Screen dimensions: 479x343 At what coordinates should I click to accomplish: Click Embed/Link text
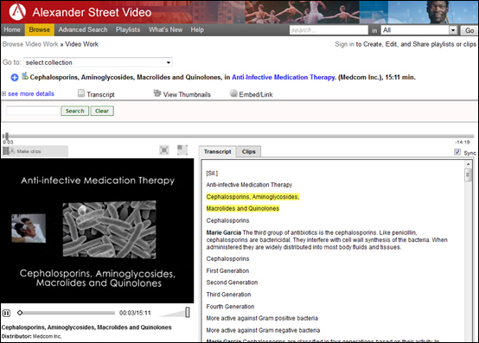tap(256, 94)
